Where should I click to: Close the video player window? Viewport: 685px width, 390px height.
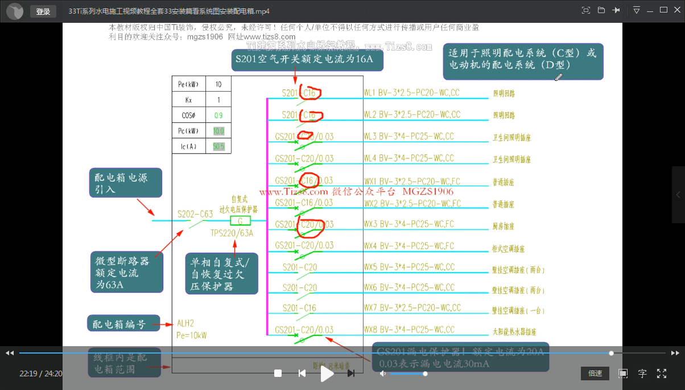(x=676, y=10)
